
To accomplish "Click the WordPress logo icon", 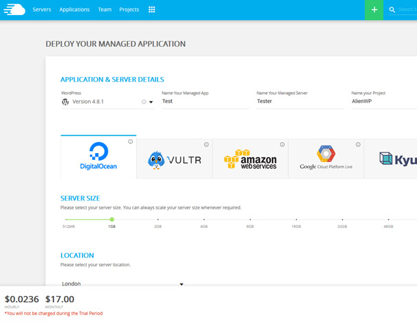I will tap(65, 102).
